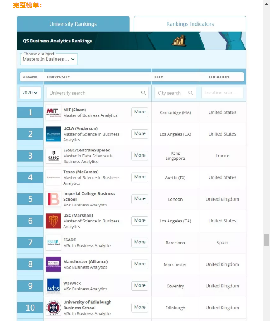Viewport: 270px width, 321px height.
Task: Click the Edinburgh city cell
Action: tap(175, 308)
